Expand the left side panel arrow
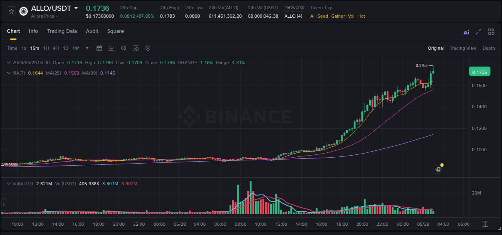The width and height of the screenshot is (502, 235). coord(4,205)
